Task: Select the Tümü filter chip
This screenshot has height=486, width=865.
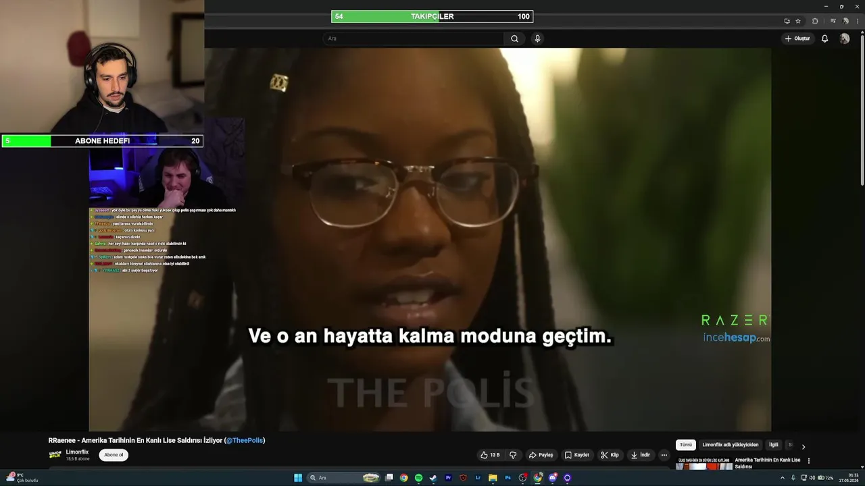Action: [686, 445]
